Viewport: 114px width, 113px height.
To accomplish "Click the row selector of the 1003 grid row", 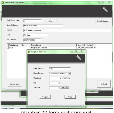I will coord(8,48).
